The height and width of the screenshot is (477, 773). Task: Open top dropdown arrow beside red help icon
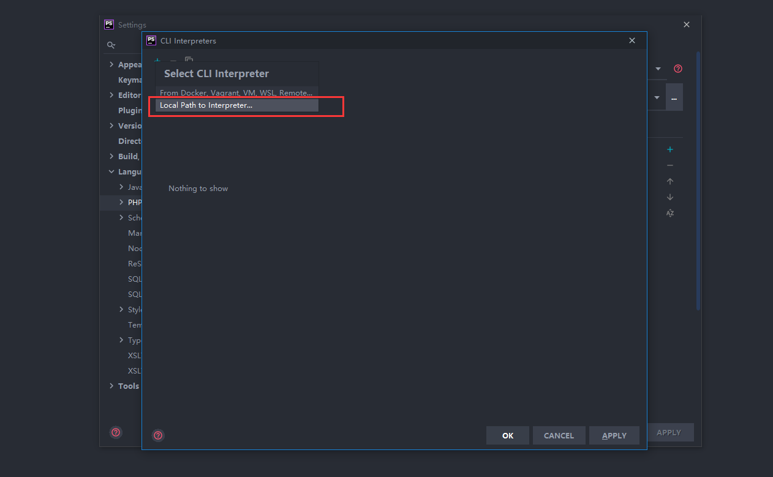point(658,69)
